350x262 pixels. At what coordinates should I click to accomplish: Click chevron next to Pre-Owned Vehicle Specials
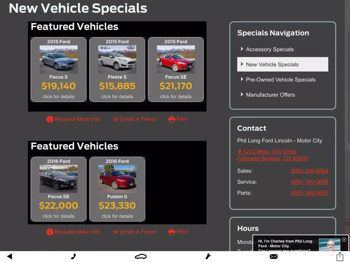click(x=242, y=79)
